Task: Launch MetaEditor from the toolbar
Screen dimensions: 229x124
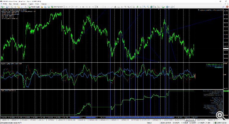Action: click(x=42, y=7)
